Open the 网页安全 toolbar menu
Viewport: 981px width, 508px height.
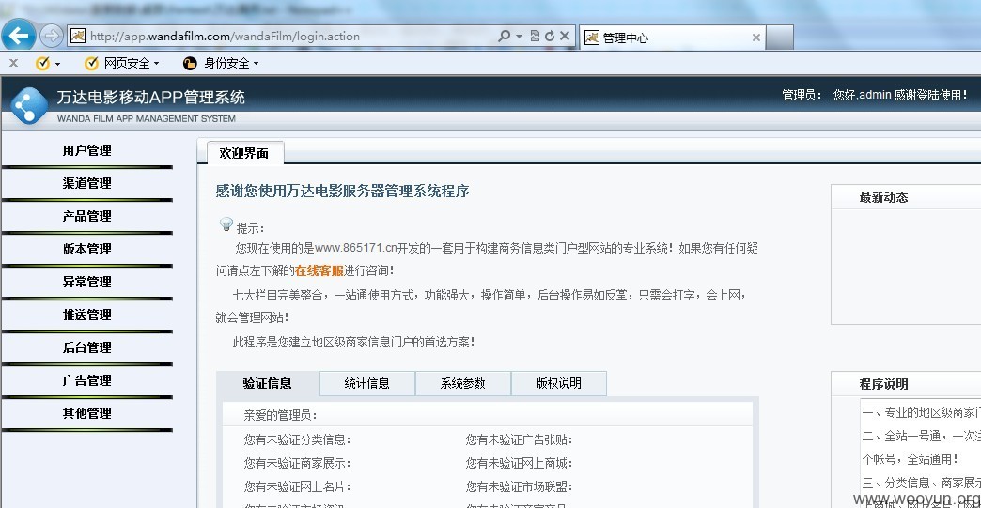tap(122, 63)
